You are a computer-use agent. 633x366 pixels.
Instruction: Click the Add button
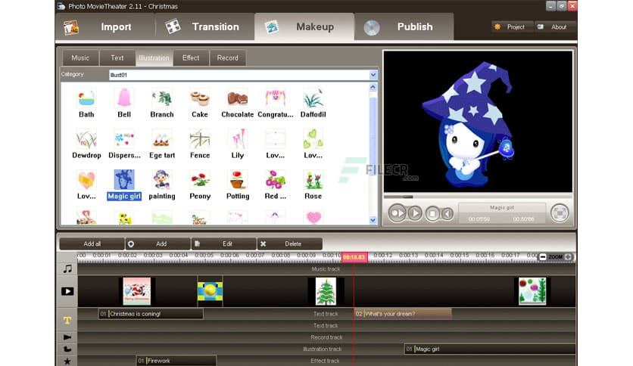coord(157,243)
